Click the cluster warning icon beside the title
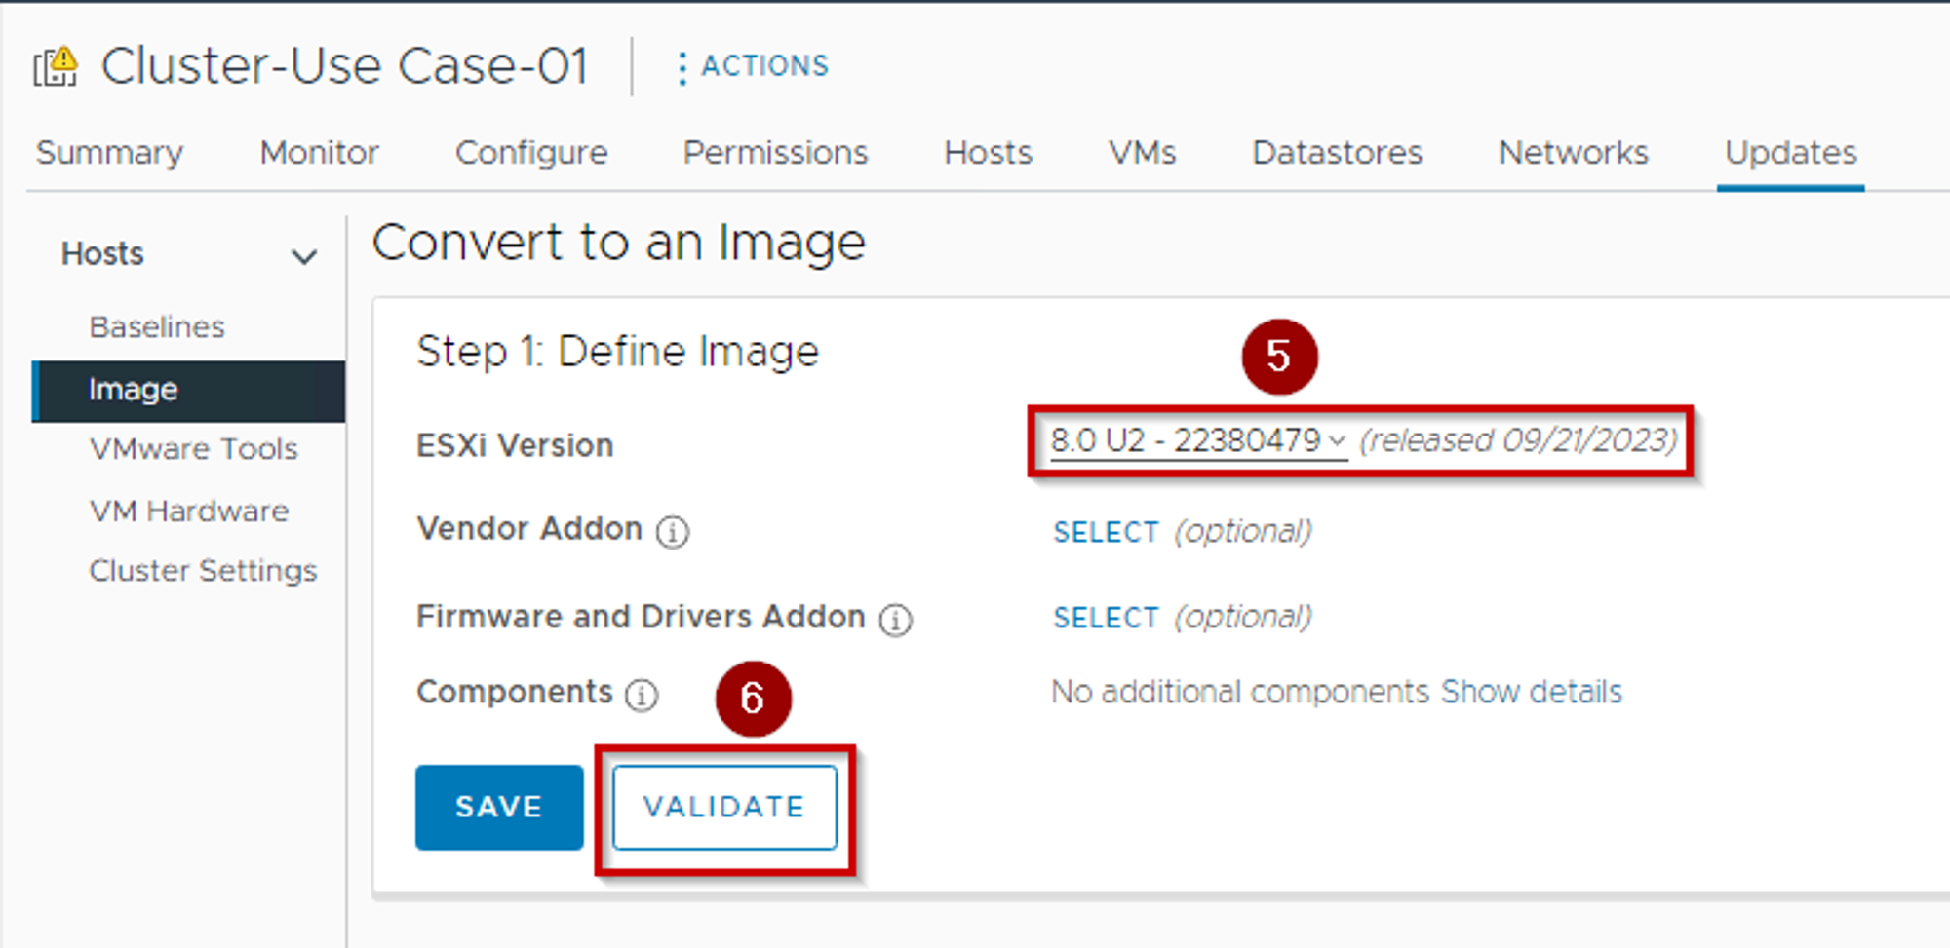This screenshot has height=948, width=1950. [x=57, y=67]
